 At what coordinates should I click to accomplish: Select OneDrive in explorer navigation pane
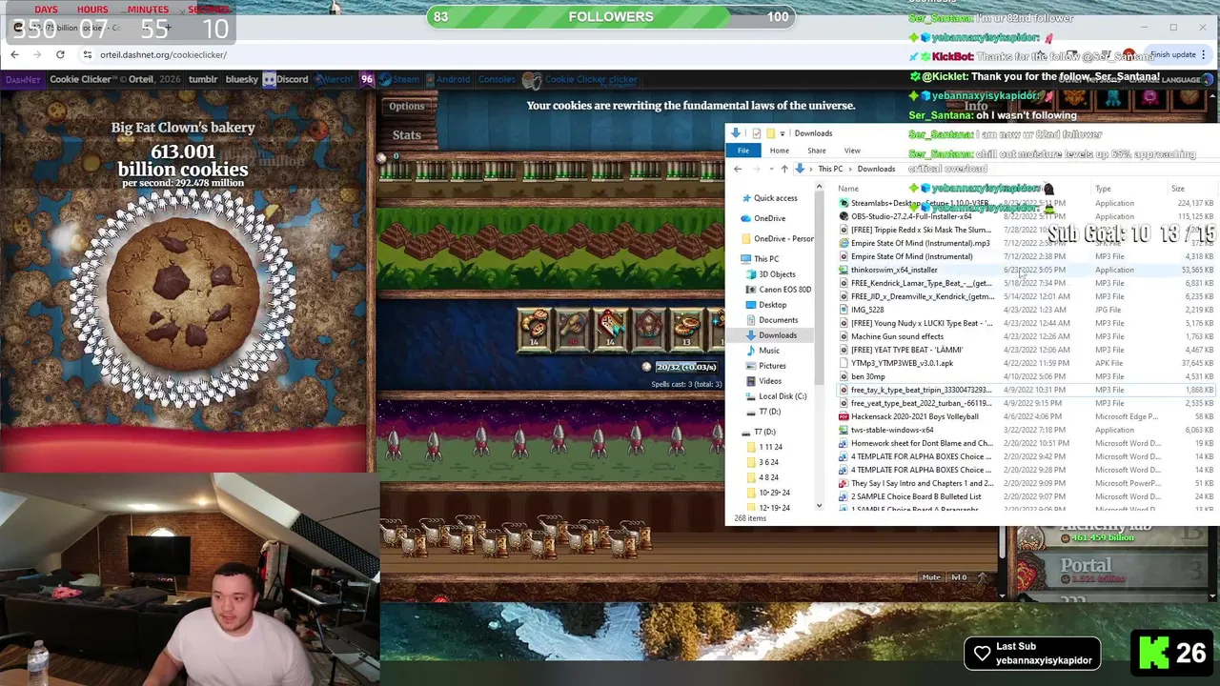(769, 218)
